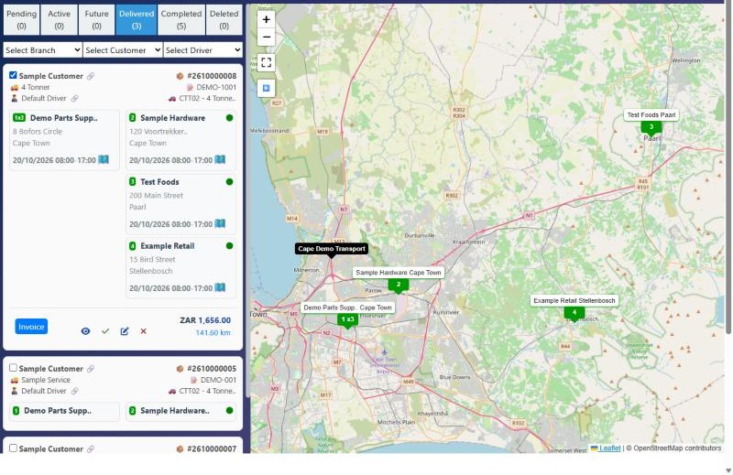Click link icon beside Sample Customer, order #2610000008

(x=91, y=76)
